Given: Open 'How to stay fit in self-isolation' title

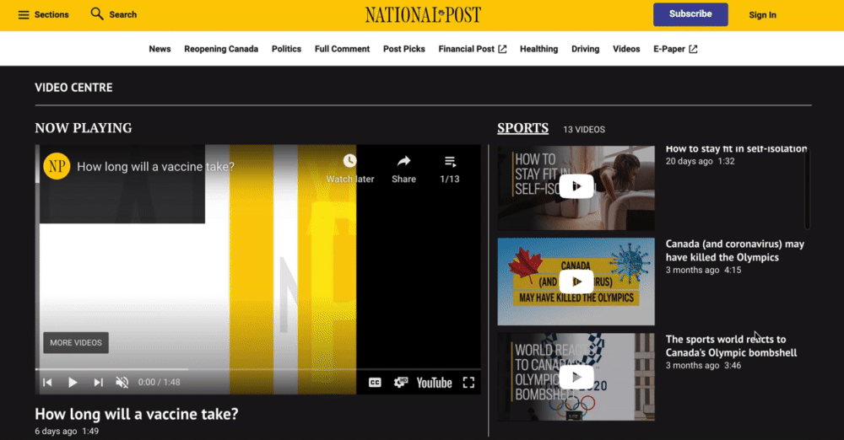Looking at the screenshot, I should point(736,149).
